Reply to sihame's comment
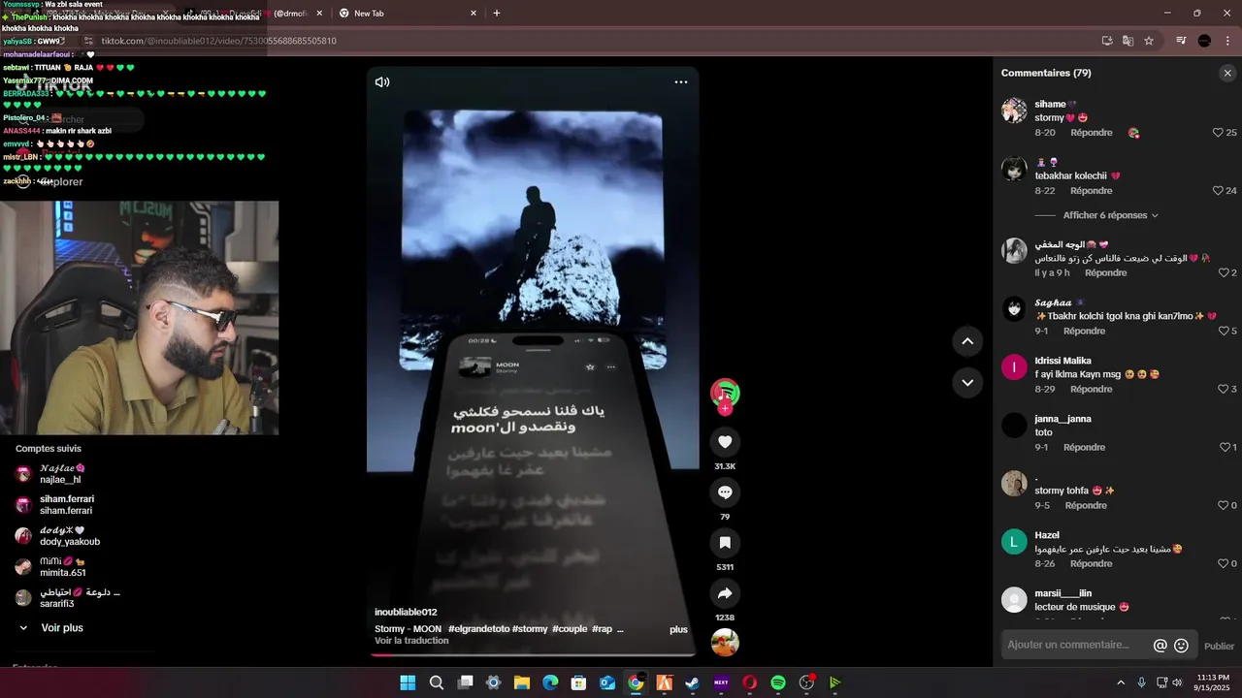Viewport: 1242px width, 698px height. (x=1092, y=133)
